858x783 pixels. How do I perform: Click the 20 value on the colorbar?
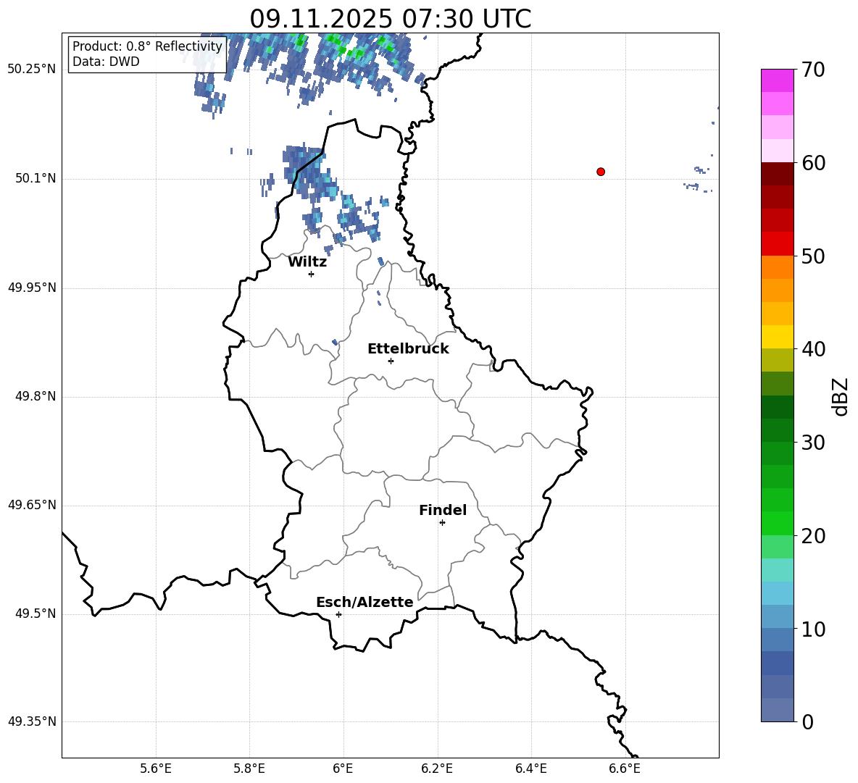click(x=813, y=536)
